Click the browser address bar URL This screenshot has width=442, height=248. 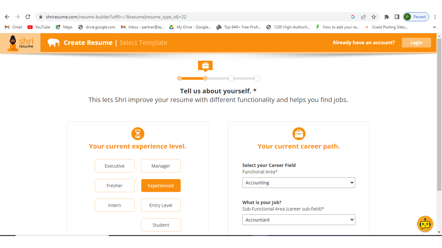(x=116, y=17)
